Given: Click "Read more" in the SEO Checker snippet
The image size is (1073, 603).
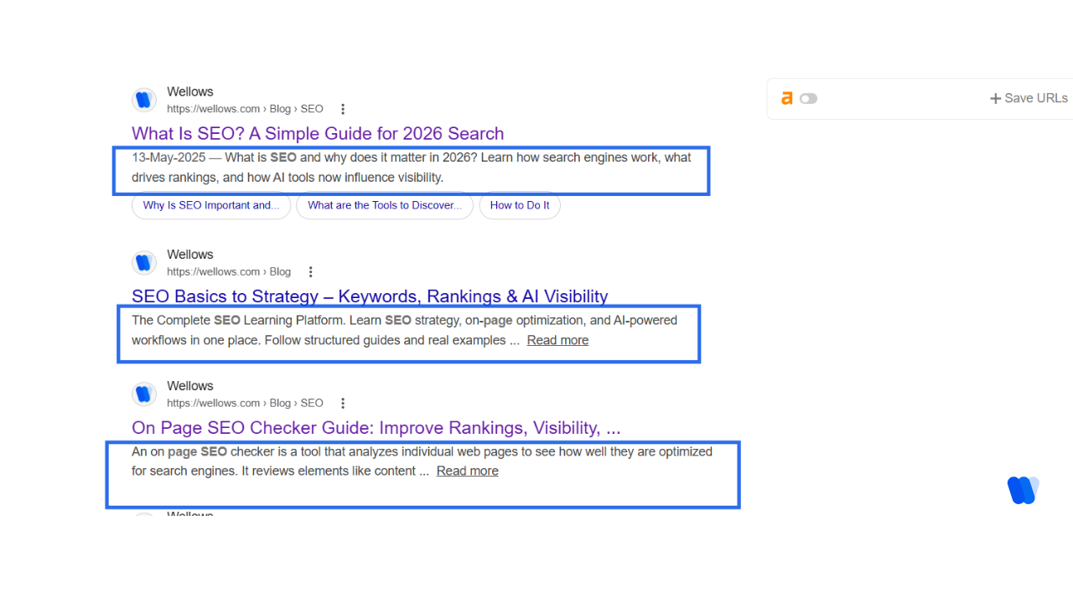Looking at the screenshot, I should click(467, 471).
